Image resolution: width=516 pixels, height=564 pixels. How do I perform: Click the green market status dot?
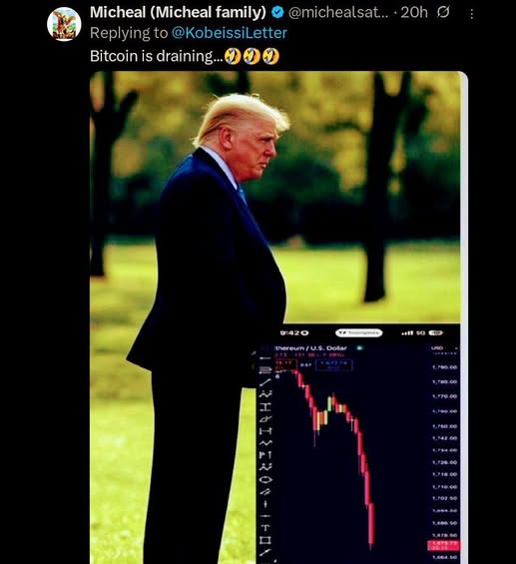pos(359,347)
